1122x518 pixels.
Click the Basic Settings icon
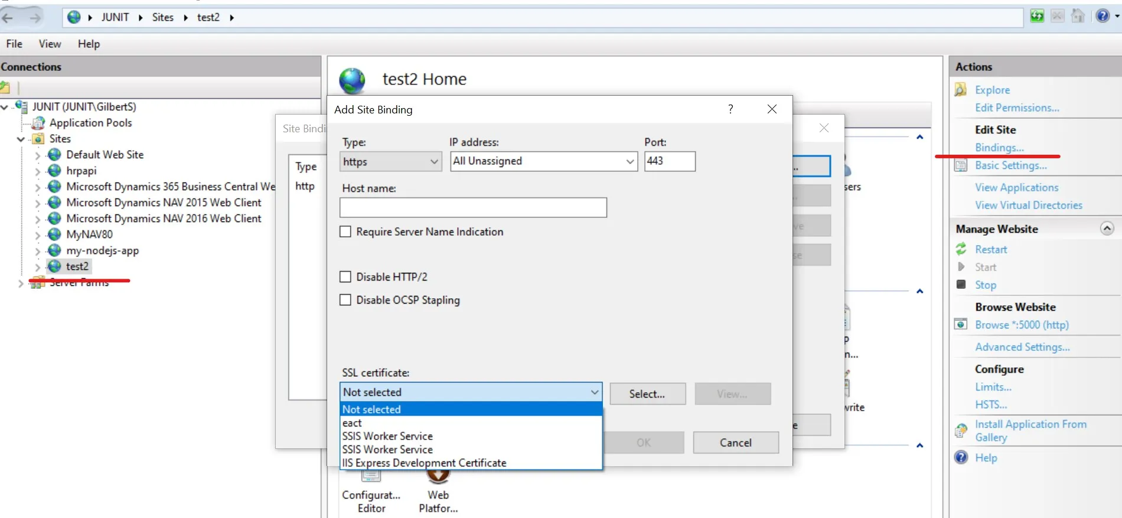pos(961,165)
